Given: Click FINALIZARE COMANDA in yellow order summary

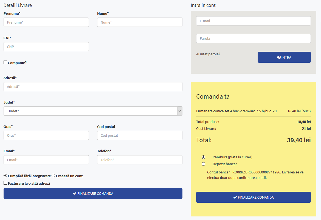Looking at the screenshot, I should click(x=253, y=197).
